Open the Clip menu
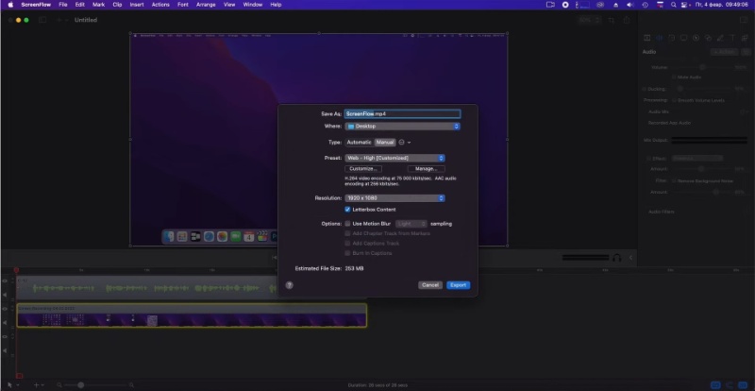 click(x=117, y=5)
